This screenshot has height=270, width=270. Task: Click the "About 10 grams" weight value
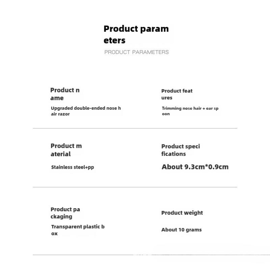pyautogui.click(x=181, y=230)
